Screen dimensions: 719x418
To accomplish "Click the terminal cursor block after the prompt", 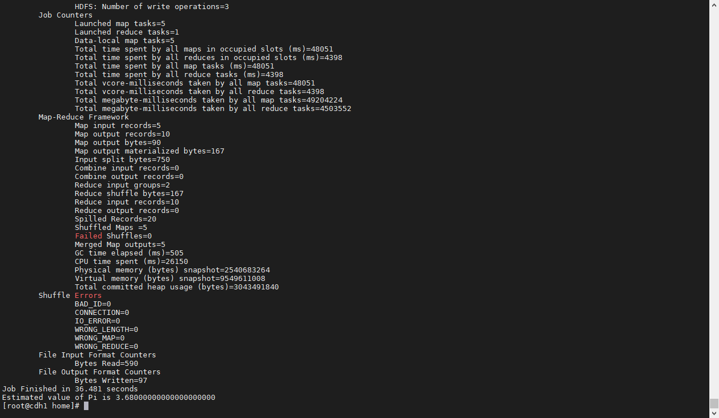I will tap(86, 406).
